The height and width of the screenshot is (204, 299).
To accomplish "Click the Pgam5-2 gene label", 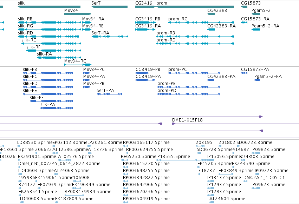I will (x=261, y=10).
